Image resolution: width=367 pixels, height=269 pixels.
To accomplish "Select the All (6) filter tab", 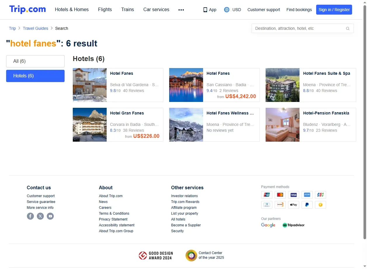I will (35, 61).
